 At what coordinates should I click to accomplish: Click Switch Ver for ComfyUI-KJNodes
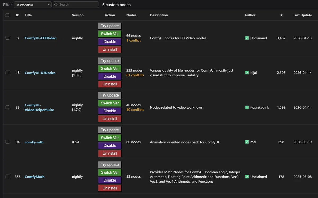point(110,68)
